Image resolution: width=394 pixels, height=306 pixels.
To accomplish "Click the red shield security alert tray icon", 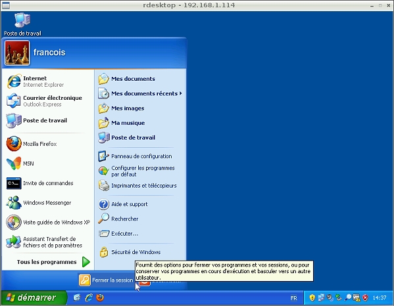I will point(365,297).
